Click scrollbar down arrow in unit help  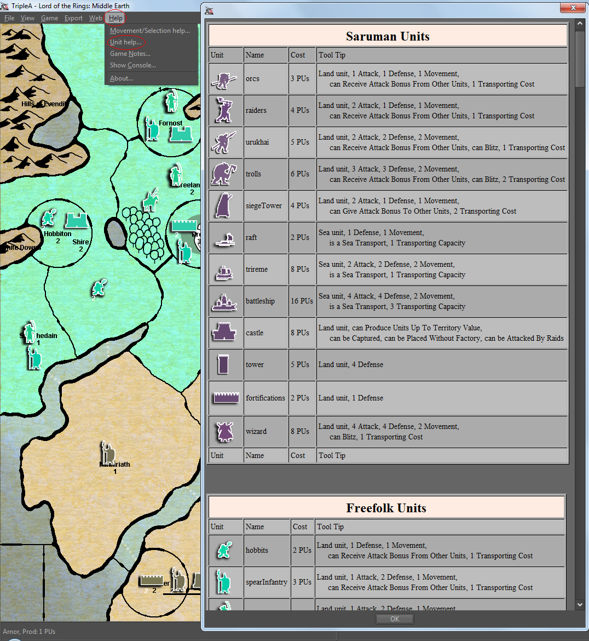point(580,605)
